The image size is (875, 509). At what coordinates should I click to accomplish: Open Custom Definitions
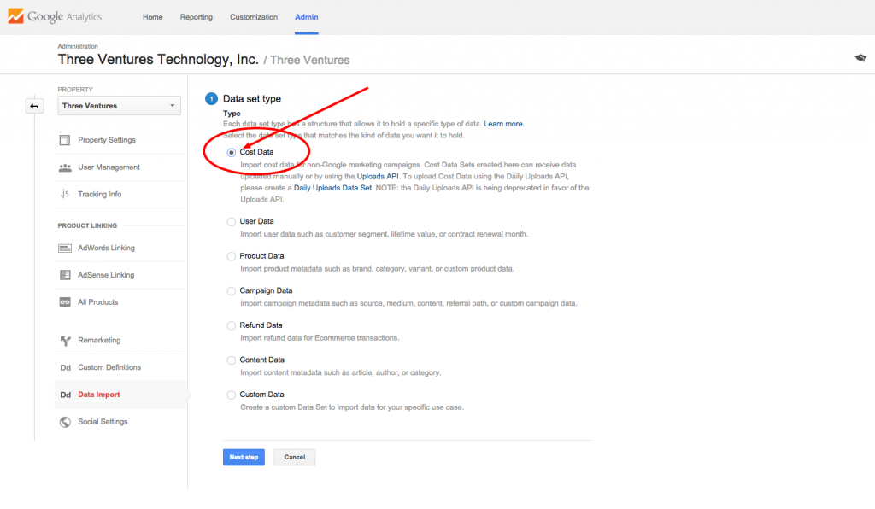tap(109, 367)
